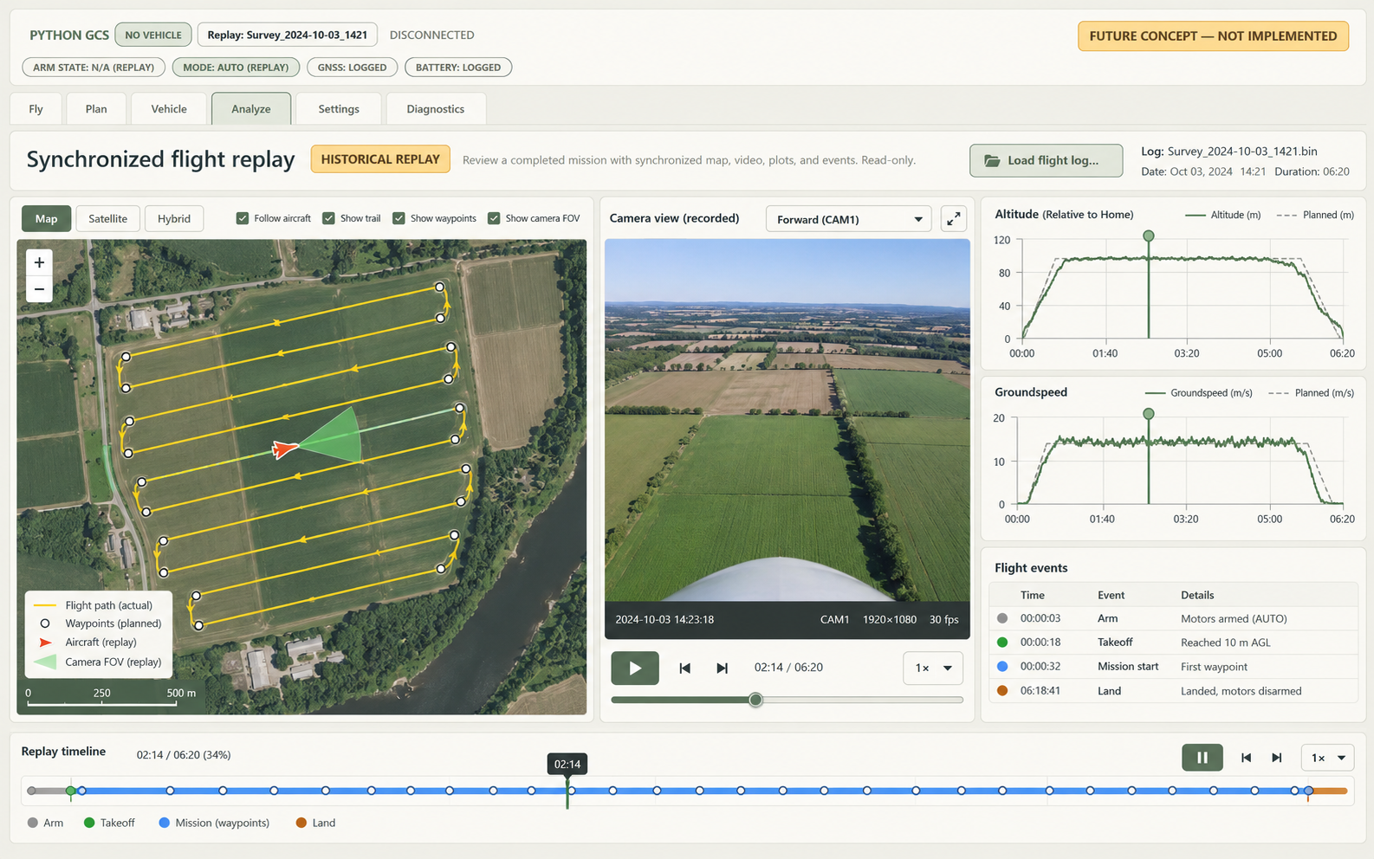Screen dimensions: 1374x859
Task: Click the BATTERY: LOGGED status chip
Action: click(x=458, y=67)
